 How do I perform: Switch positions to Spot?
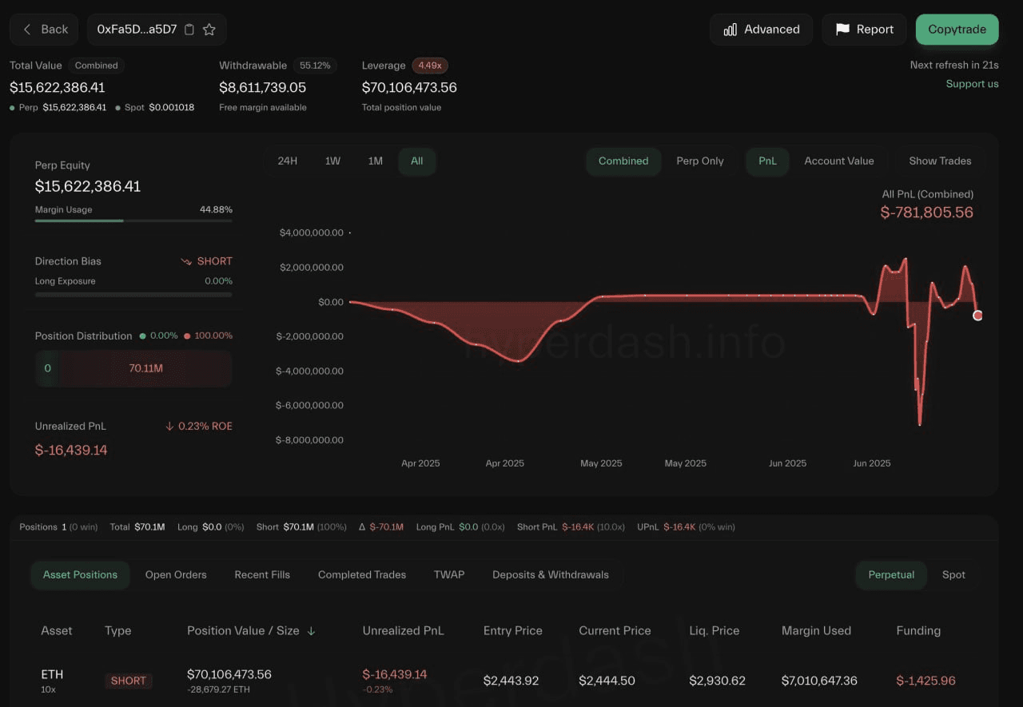[953, 574]
